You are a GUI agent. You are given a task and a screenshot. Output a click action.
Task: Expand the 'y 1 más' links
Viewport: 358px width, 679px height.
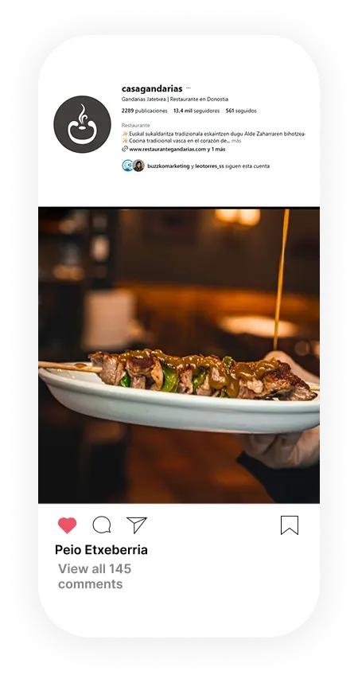coord(216,149)
